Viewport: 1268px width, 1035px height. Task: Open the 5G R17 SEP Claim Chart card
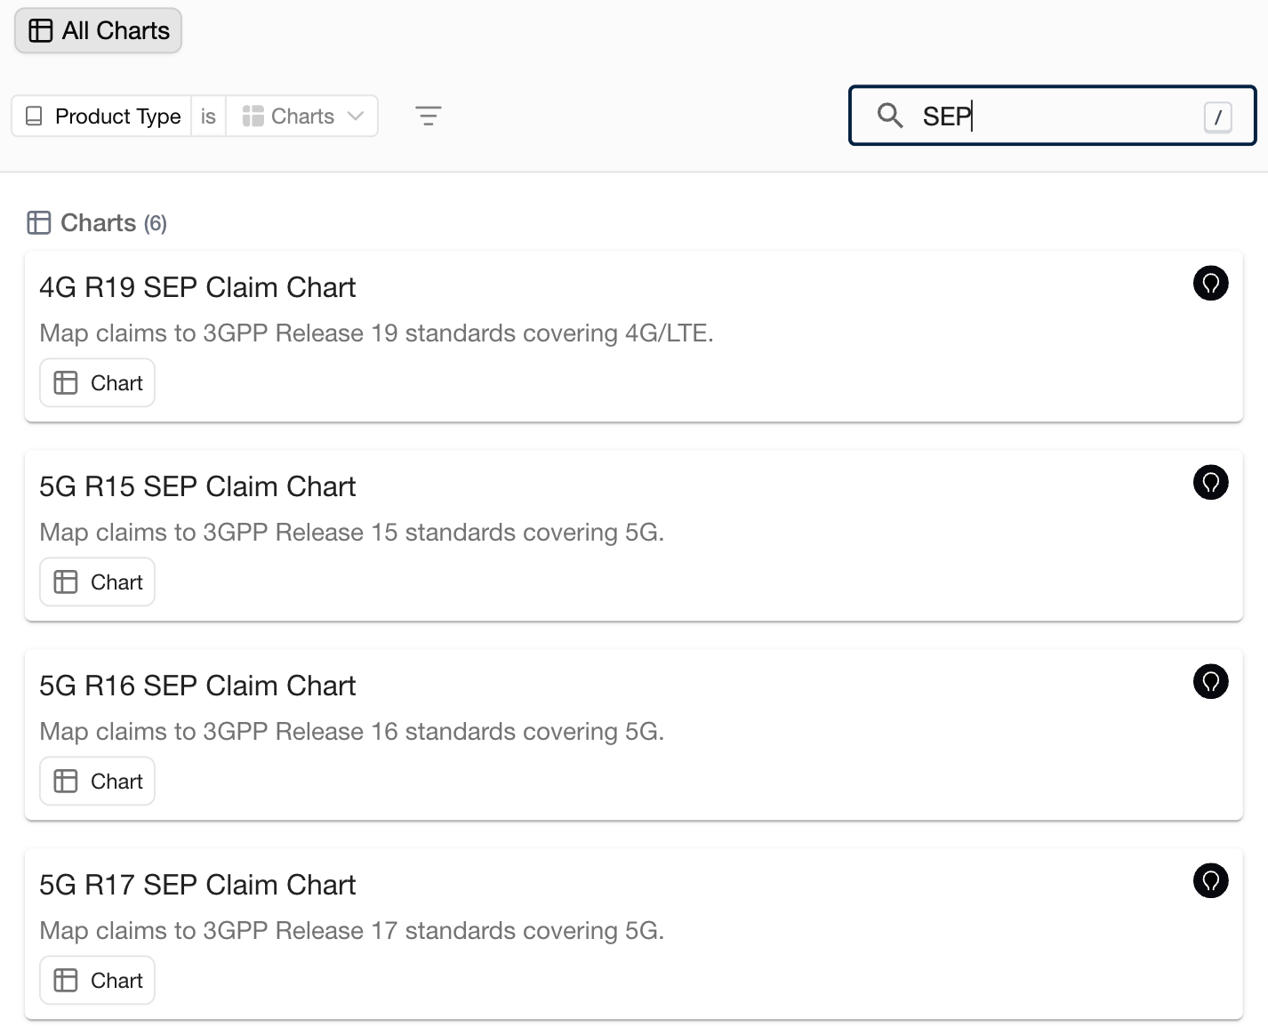(x=634, y=934)
